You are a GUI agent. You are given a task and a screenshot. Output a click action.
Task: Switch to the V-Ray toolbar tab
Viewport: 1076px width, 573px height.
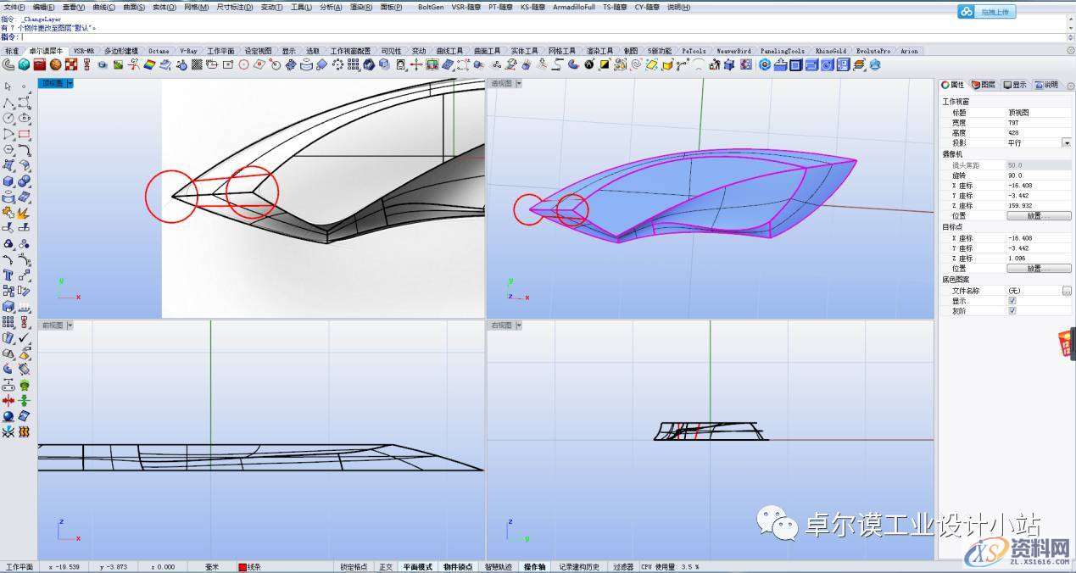189,51
